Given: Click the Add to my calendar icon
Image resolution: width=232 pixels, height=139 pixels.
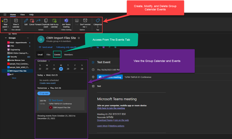Looking at the screenshot, I should click(x=54, y=20).
